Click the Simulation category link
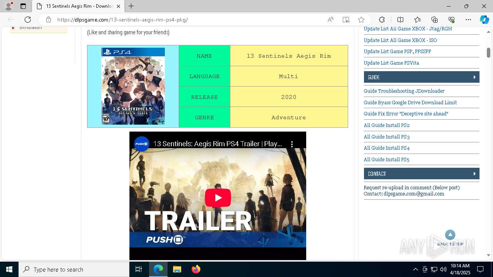This screenshot has width=493, height=277. 30,27
